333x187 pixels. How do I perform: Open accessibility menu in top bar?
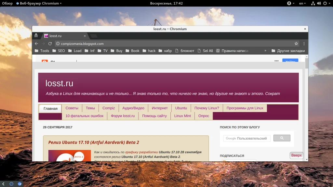click(x=290, y=3)
